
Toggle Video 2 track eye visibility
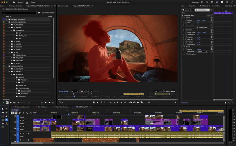[x=23, y=121]
